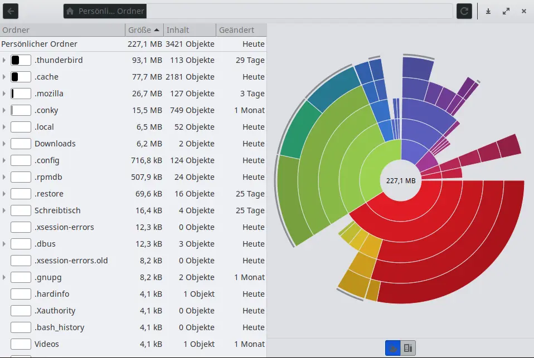
Task: Click the usage bar icon beside .thunderbird
Action: click(x=21, y=60)
